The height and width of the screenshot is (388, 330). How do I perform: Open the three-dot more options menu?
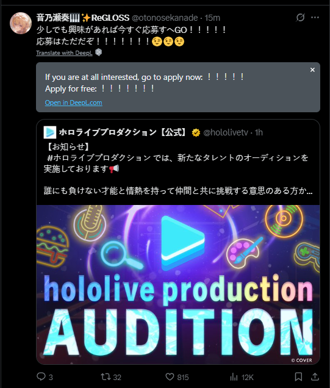pyautogui.click(x=315, y=18)
